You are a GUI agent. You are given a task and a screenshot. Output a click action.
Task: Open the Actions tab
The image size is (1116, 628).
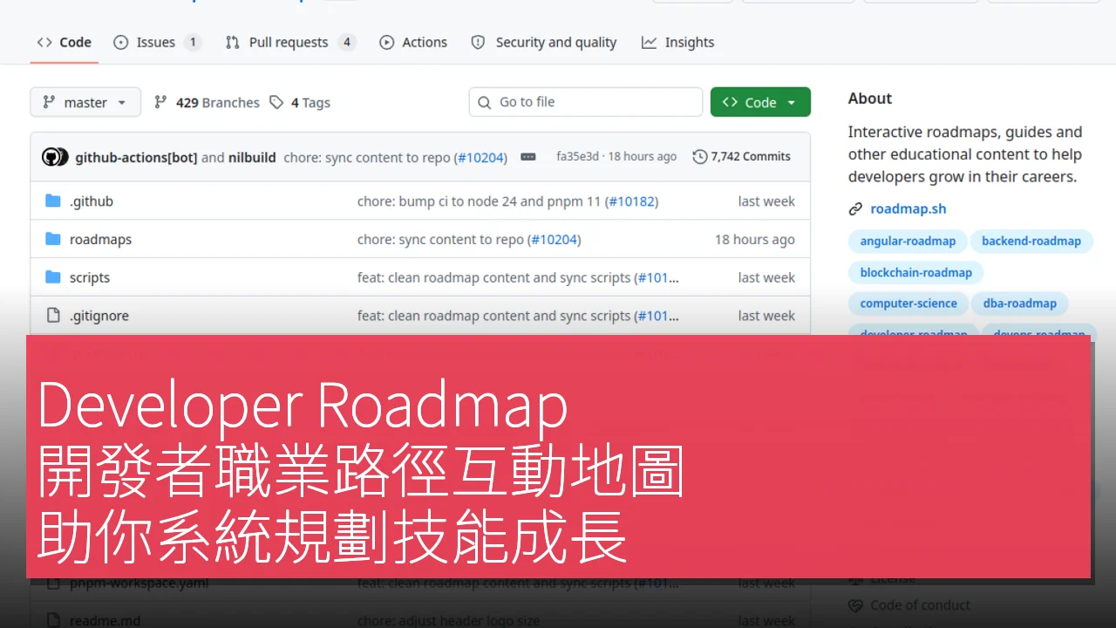click(x=413, y=42)
